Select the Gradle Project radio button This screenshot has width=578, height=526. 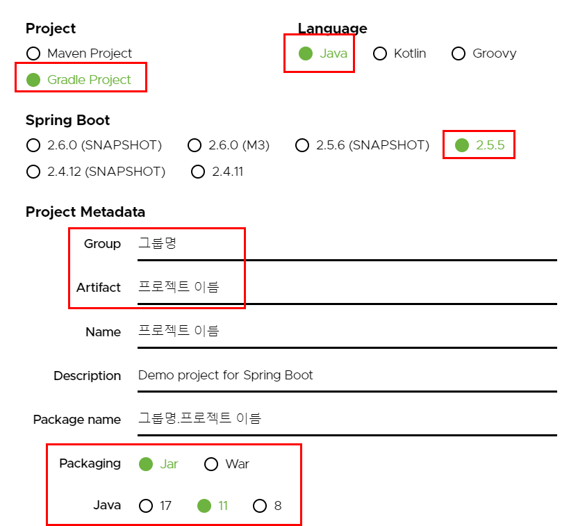click(33, 79)
